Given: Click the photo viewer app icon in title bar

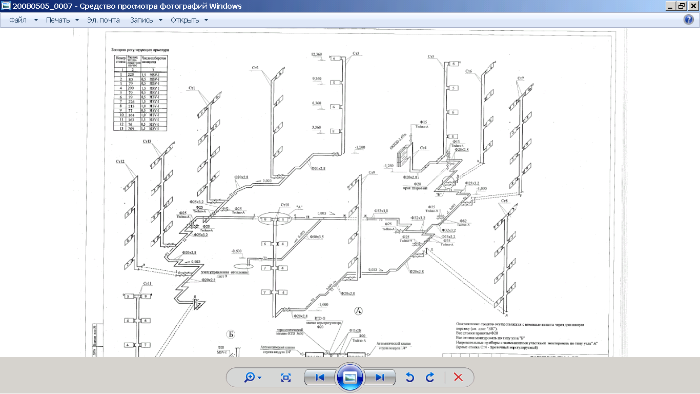Looking at the screenshot, I should tap(6, 6).
